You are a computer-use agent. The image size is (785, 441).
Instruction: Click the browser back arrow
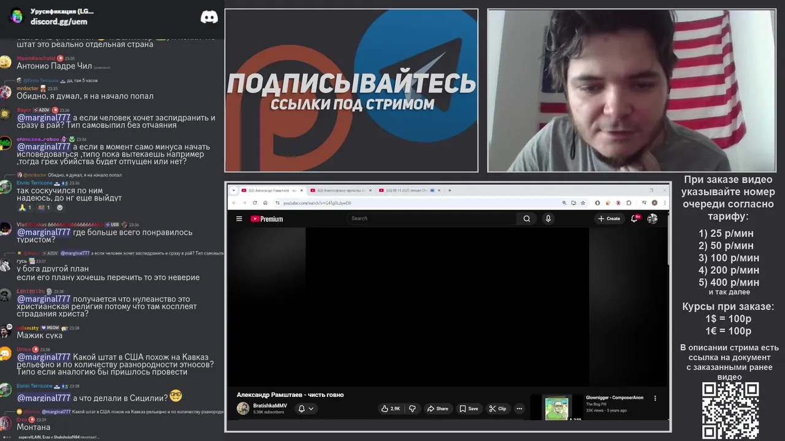(234, 203)
